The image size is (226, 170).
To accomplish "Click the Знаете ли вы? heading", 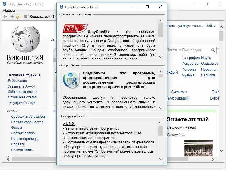I will tap(188, 119).
